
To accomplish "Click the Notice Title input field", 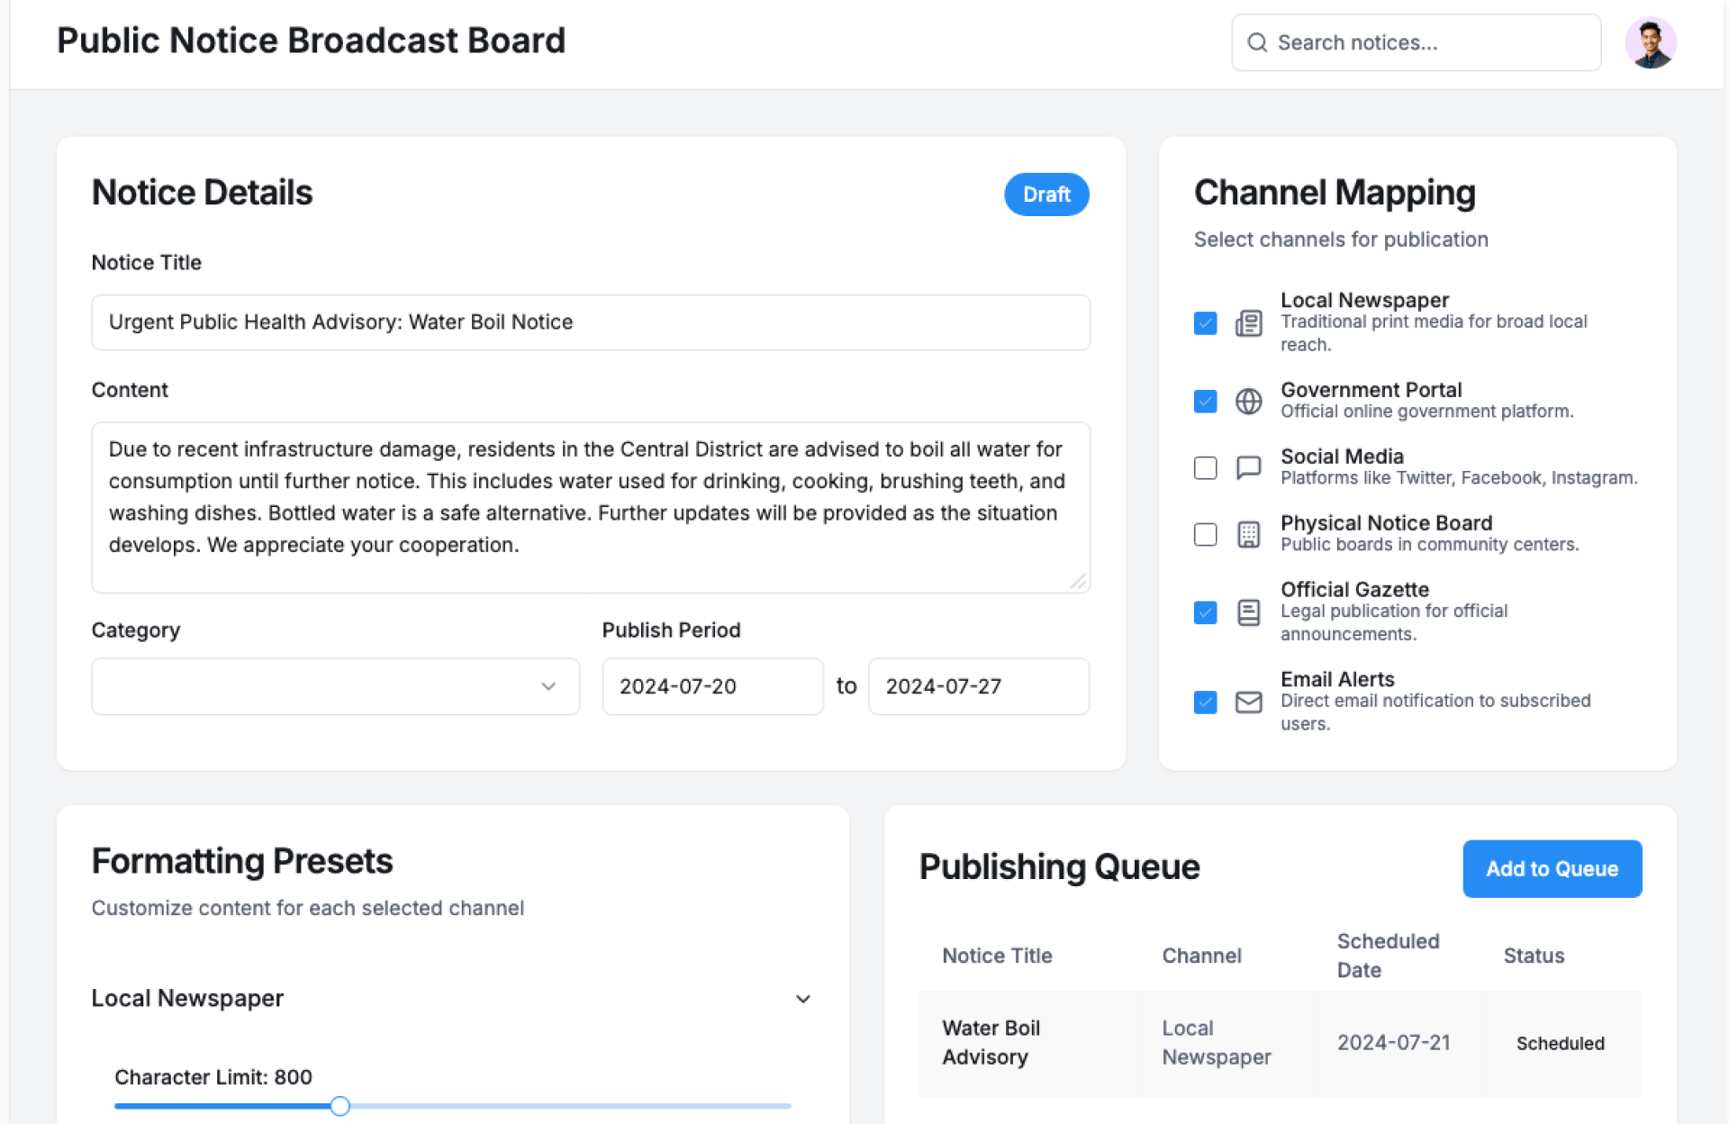I will (590, 322).
